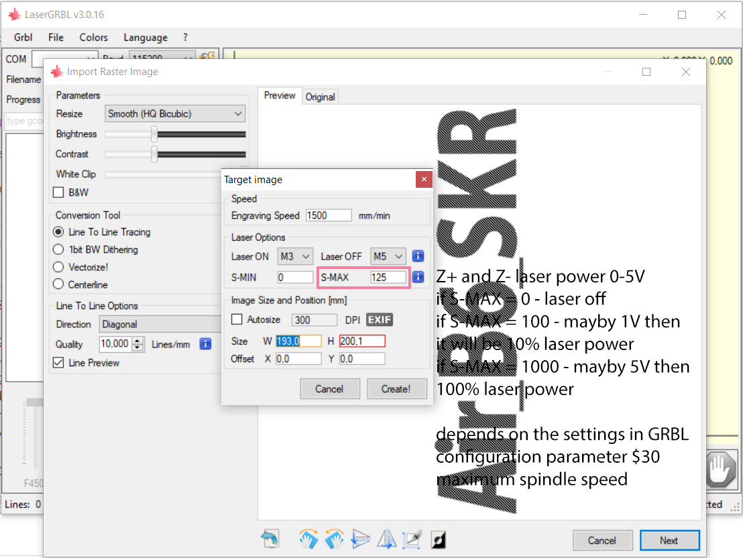Click info icon beside Laser OFF dropdown
743x558 pixels.
(x=418, y=256)
